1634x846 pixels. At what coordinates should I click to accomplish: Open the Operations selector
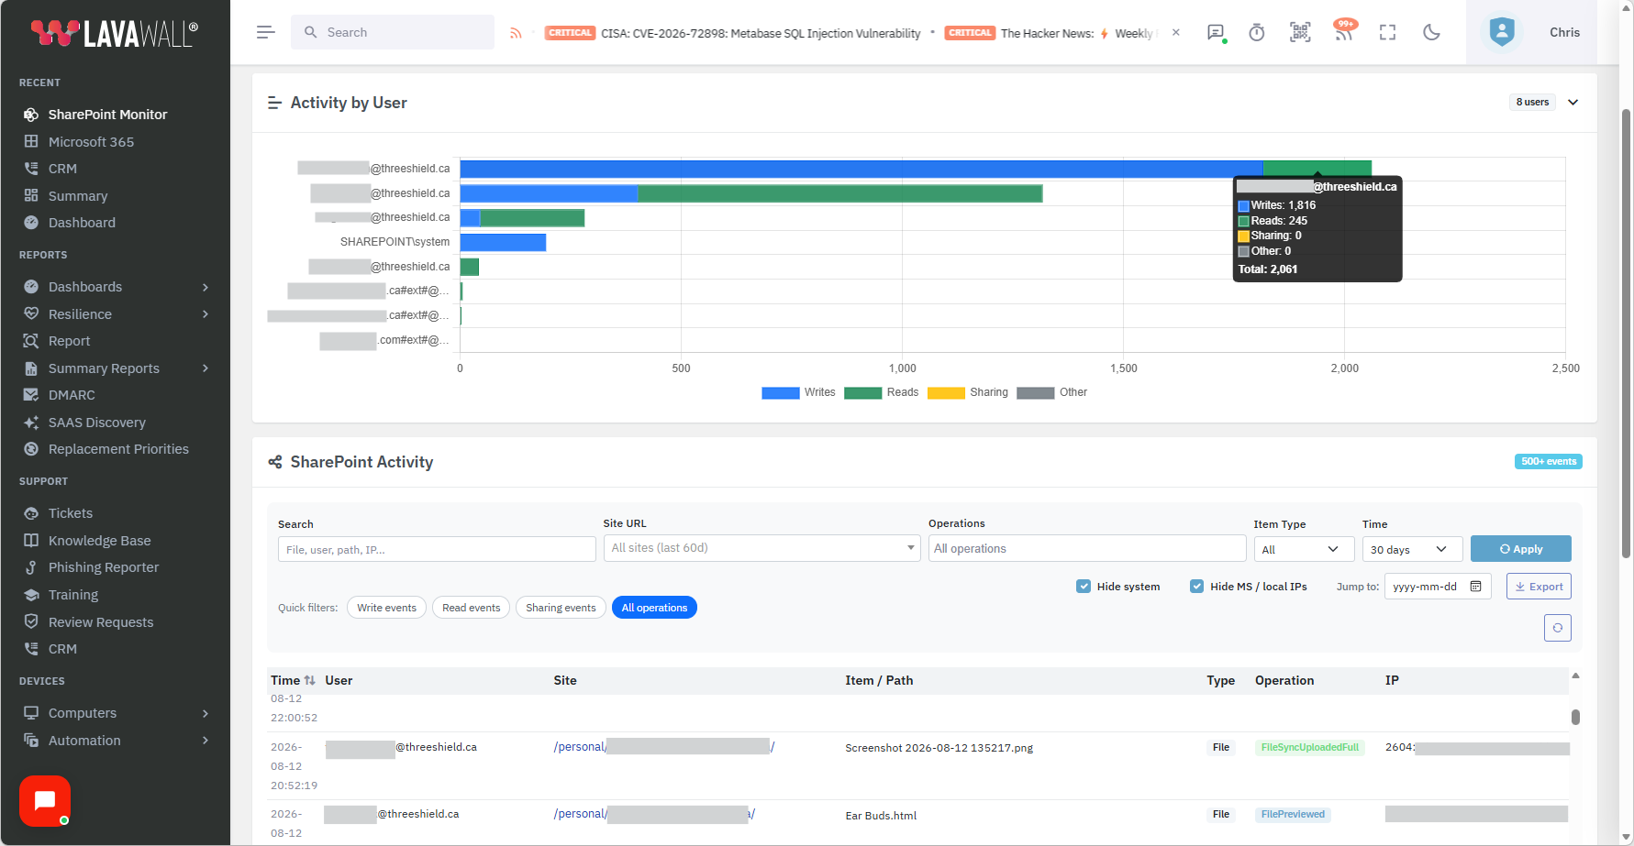(x=1087, y=548)
